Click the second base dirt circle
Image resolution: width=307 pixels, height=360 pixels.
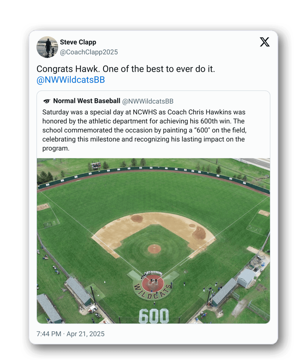[137, 218]
